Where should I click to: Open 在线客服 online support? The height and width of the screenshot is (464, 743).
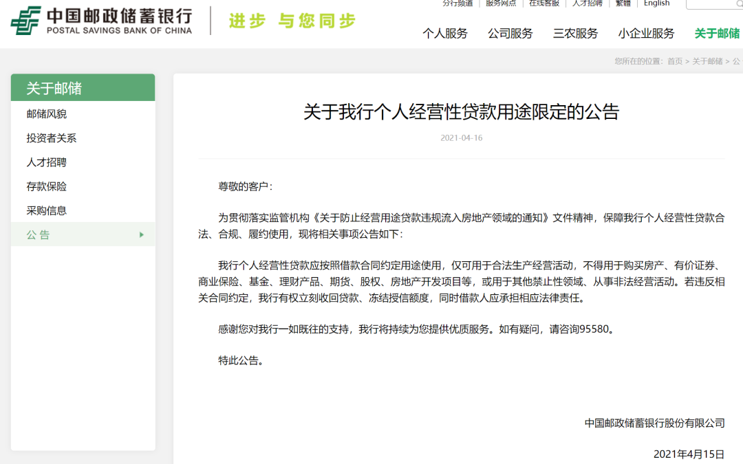point(543,3)
